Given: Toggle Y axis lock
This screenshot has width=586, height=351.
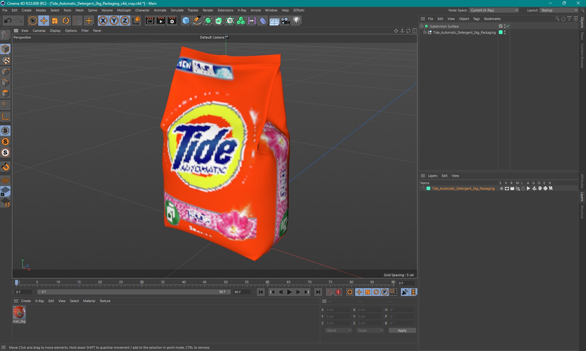Looking at the screenshot, I should [114, 21].
